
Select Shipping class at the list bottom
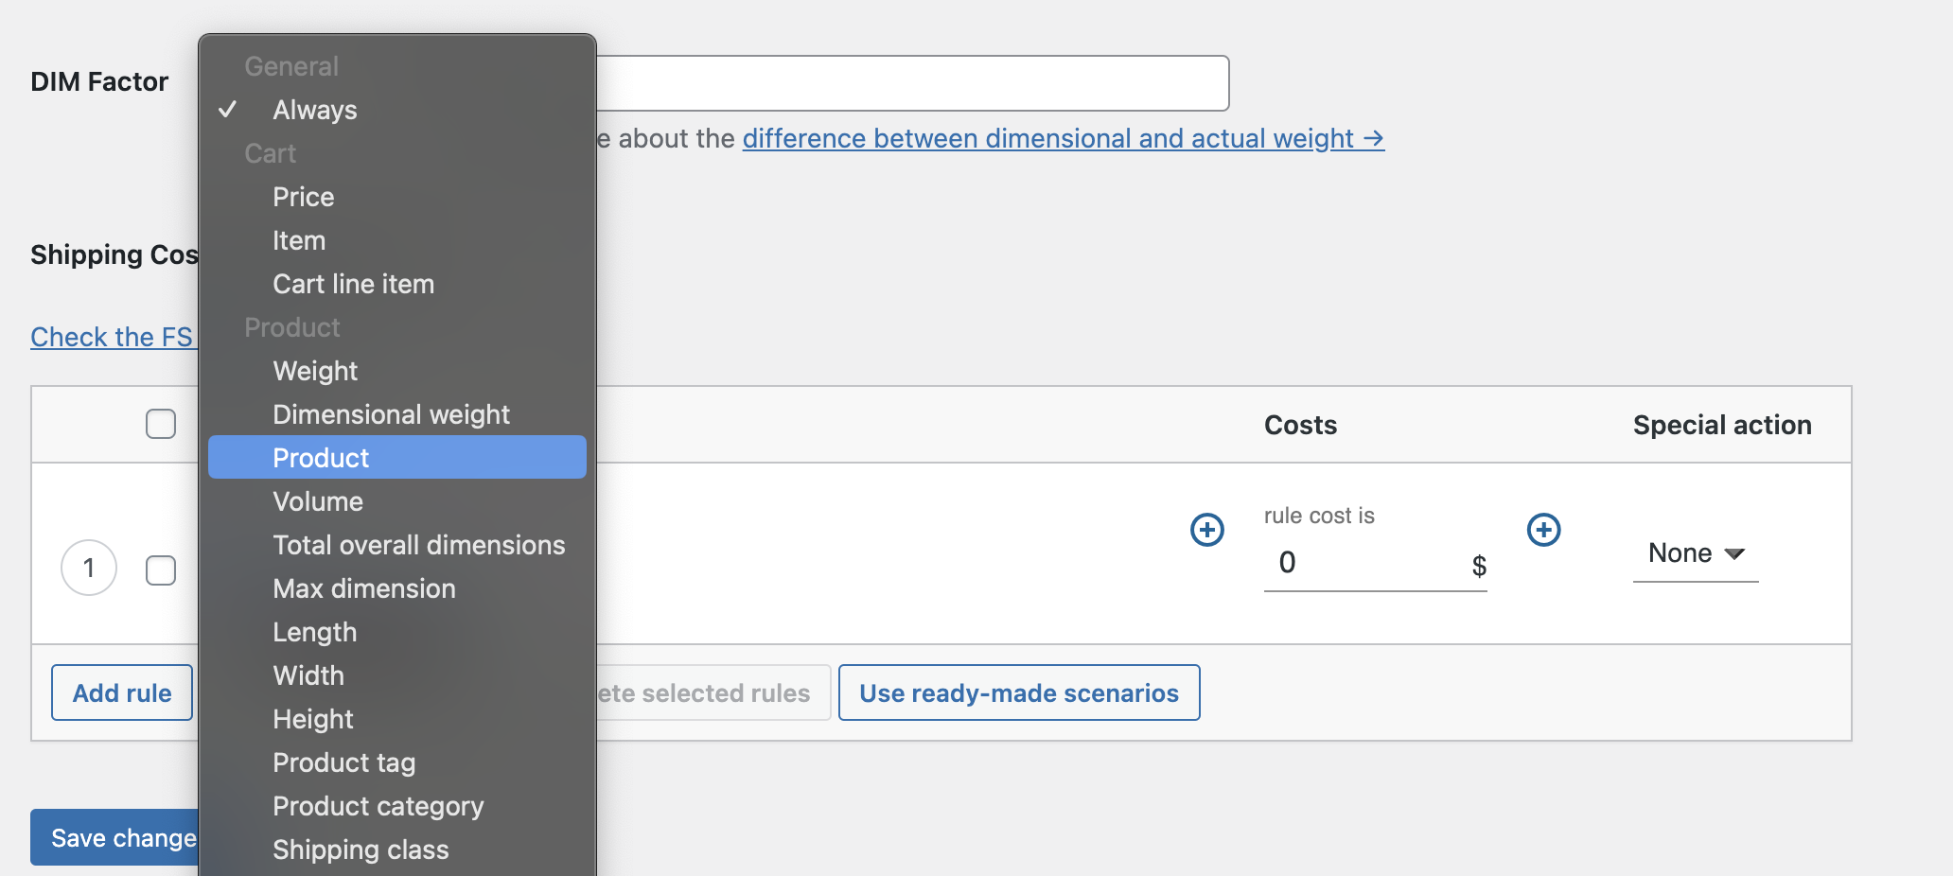tap(361, 850)
